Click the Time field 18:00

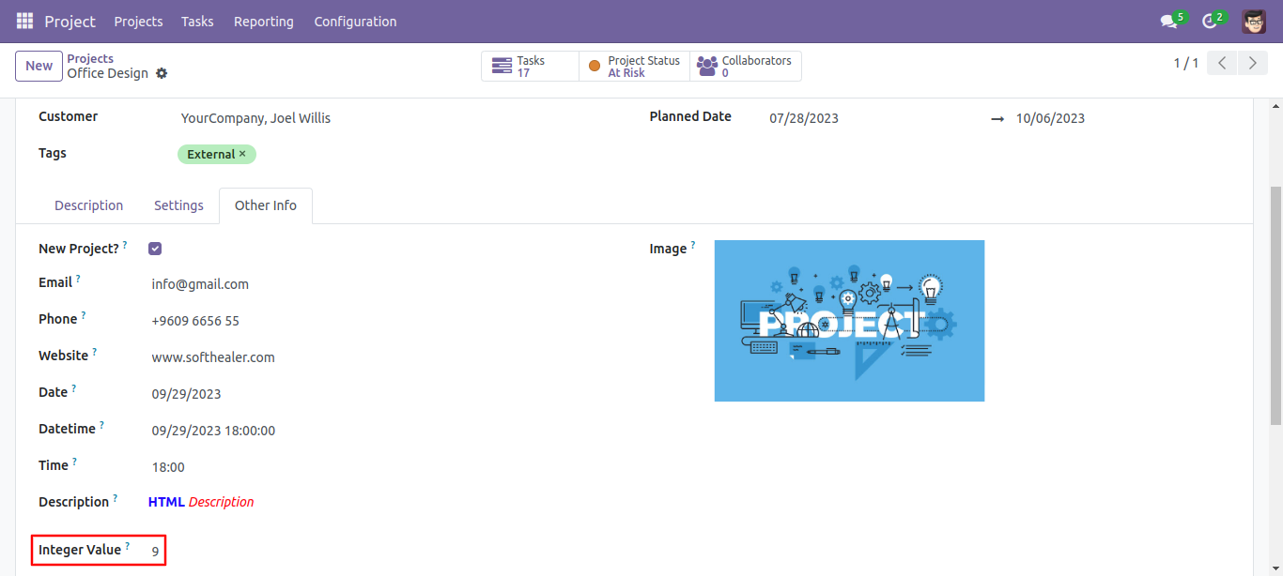[168, 467]
